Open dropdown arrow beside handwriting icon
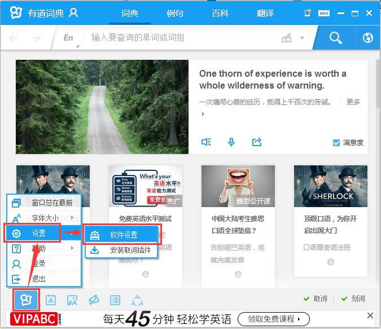This screenshot has height=329, width=381. click(302, 38)
